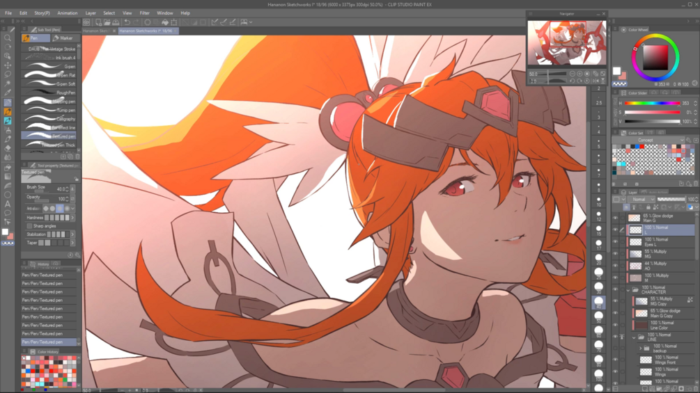Select the Eyedropper tool
This screenshot has width=700, height=393.
[x=8, y=93]
